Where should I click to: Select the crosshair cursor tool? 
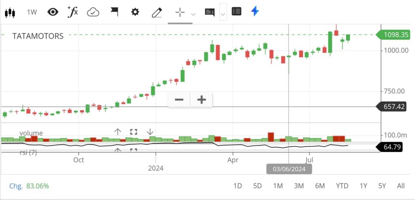pyautogui.click(x=180, y=13)
